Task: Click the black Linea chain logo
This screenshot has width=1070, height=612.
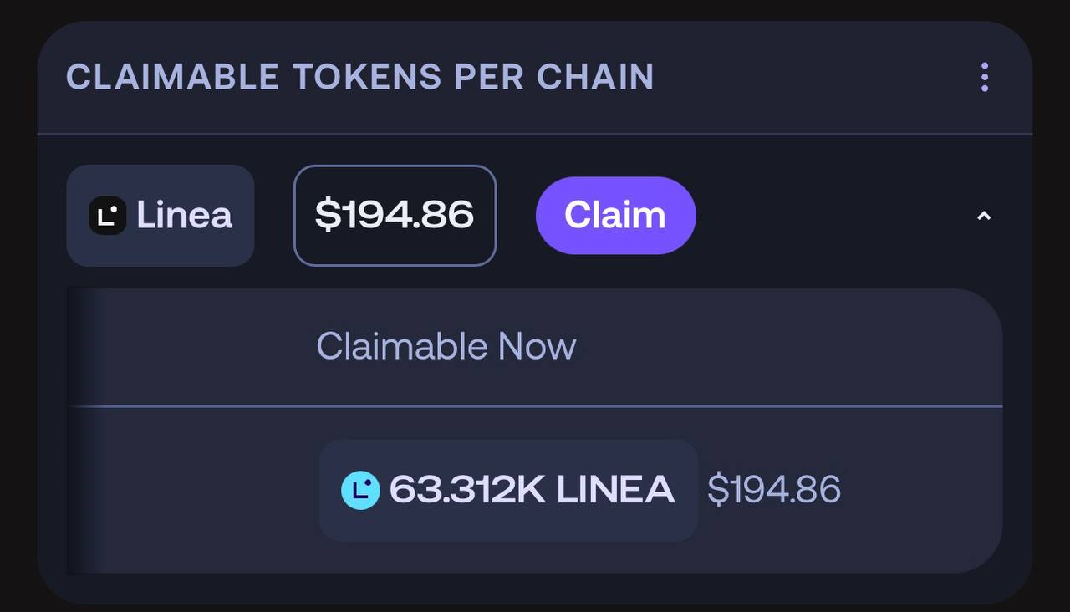Action: pos(107,216)
